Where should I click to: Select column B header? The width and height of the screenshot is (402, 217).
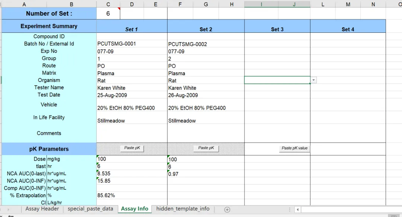pos(71,4)
